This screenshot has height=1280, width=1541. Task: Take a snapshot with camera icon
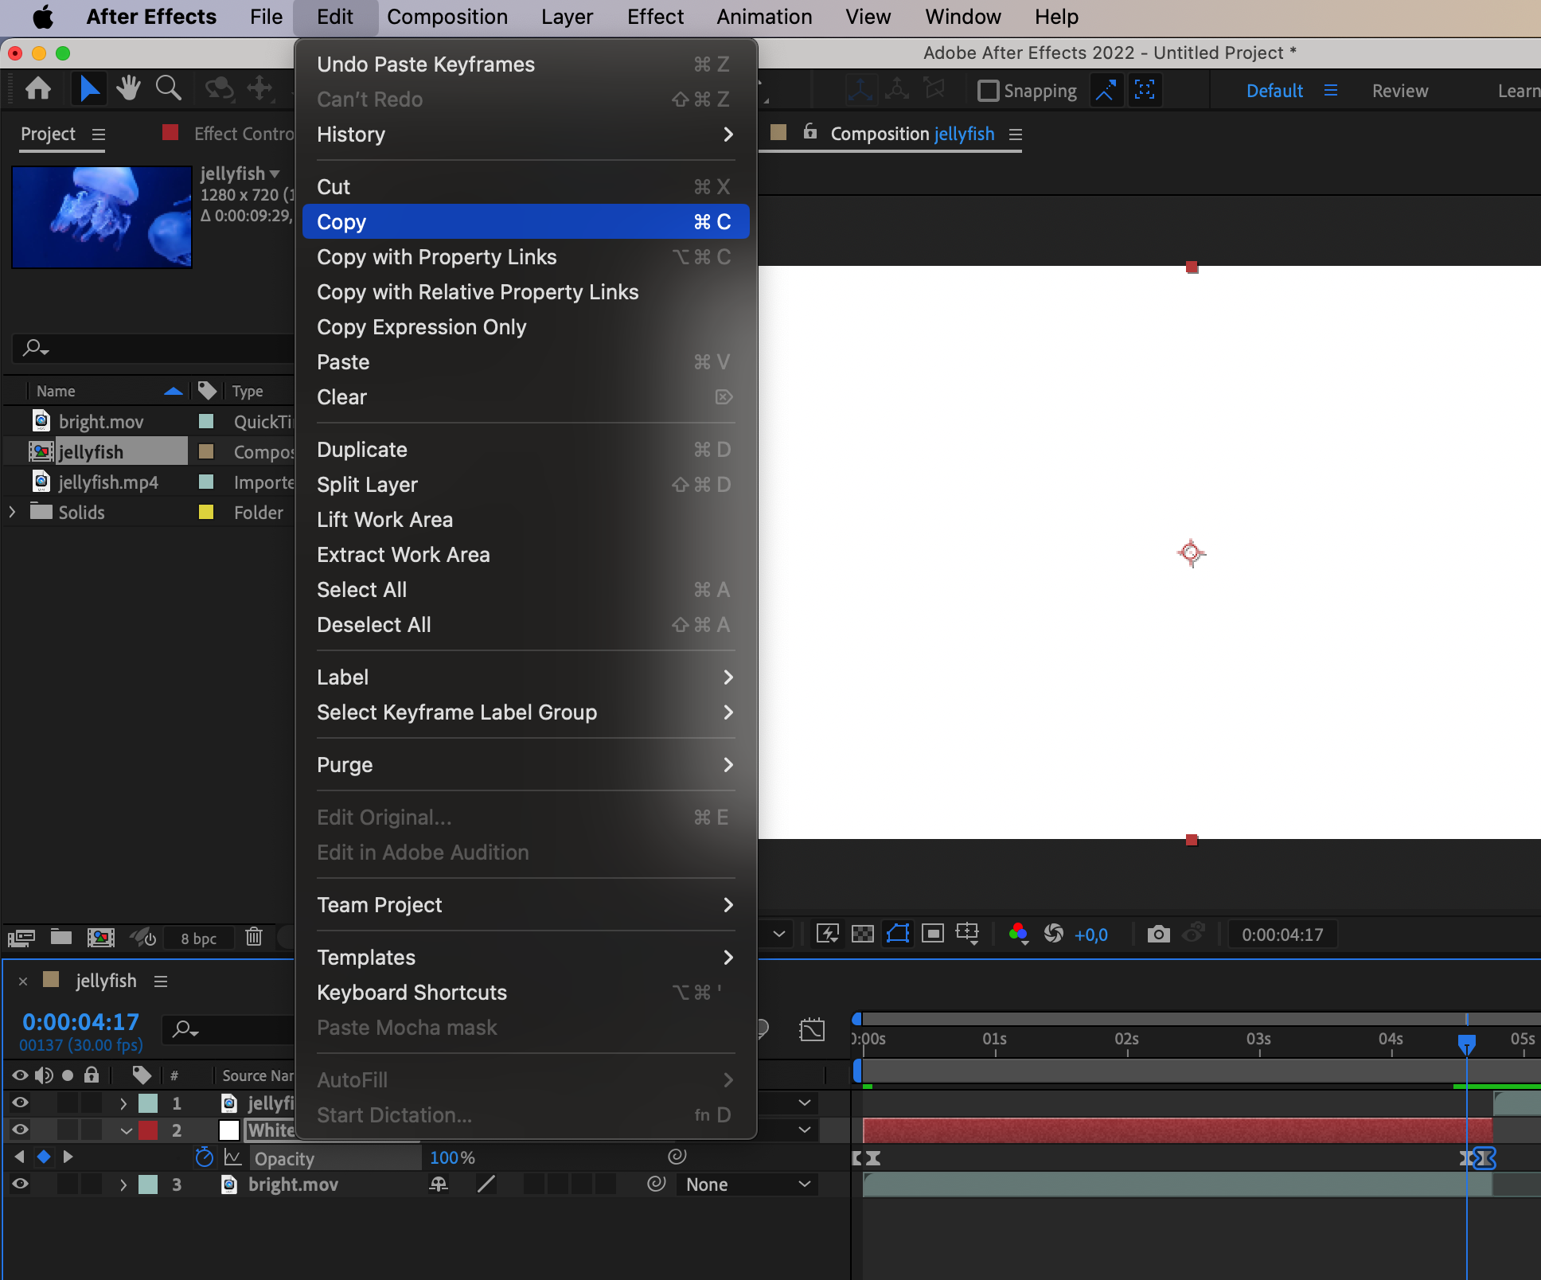1158,934
